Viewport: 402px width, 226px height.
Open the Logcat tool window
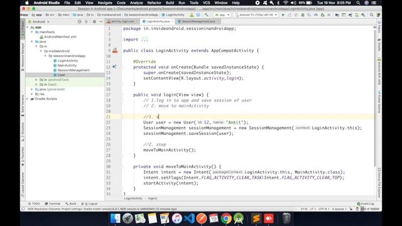click(x=89, y=203)
